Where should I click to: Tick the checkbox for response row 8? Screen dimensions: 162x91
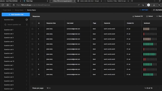(32, 64)
